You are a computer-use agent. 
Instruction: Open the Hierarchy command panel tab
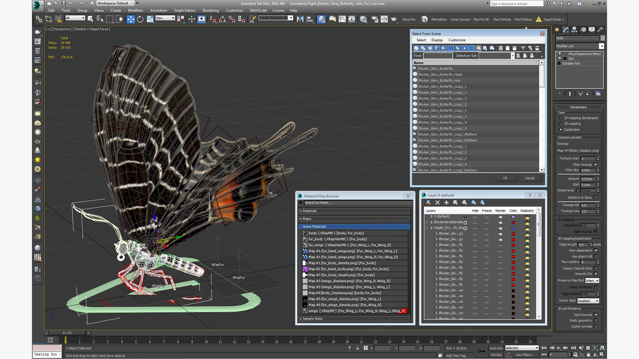tap(574, 30)
